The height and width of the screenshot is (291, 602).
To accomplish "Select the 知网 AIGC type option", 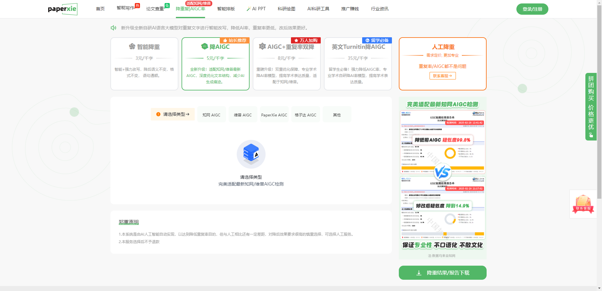I will pyautogui.click(x=211, y=115).
